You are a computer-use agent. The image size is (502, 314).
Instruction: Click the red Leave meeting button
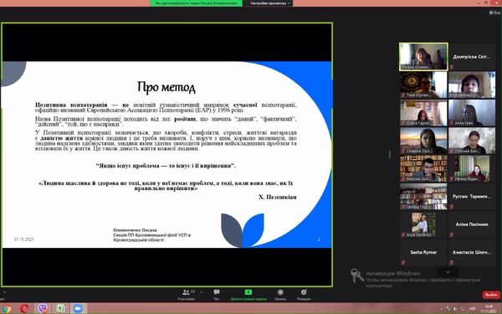[x=491, y=295]
